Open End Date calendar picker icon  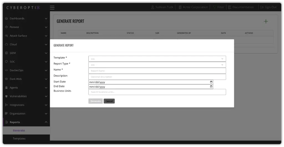(211, 87)
